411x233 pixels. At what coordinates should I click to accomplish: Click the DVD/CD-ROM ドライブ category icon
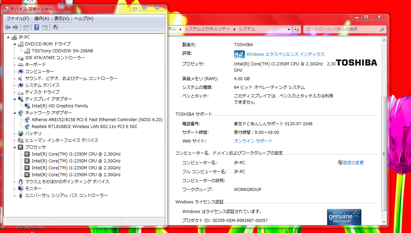21,44
